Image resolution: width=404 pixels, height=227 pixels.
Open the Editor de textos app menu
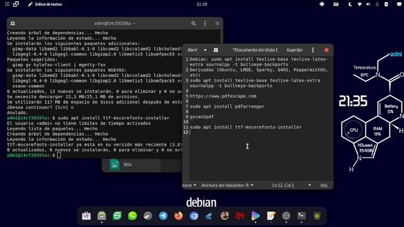pos(45,4)
